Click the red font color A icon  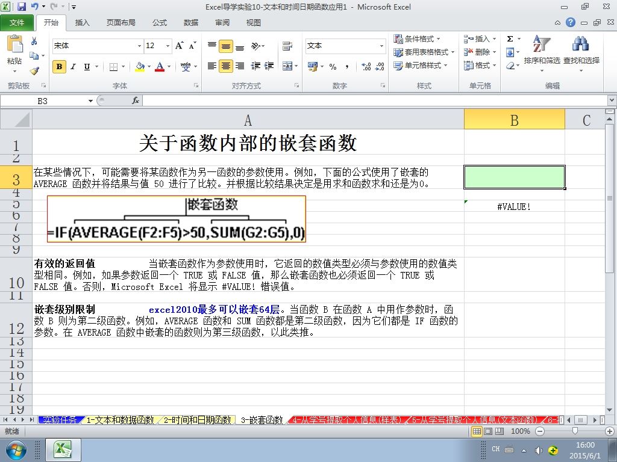point(160,67)
